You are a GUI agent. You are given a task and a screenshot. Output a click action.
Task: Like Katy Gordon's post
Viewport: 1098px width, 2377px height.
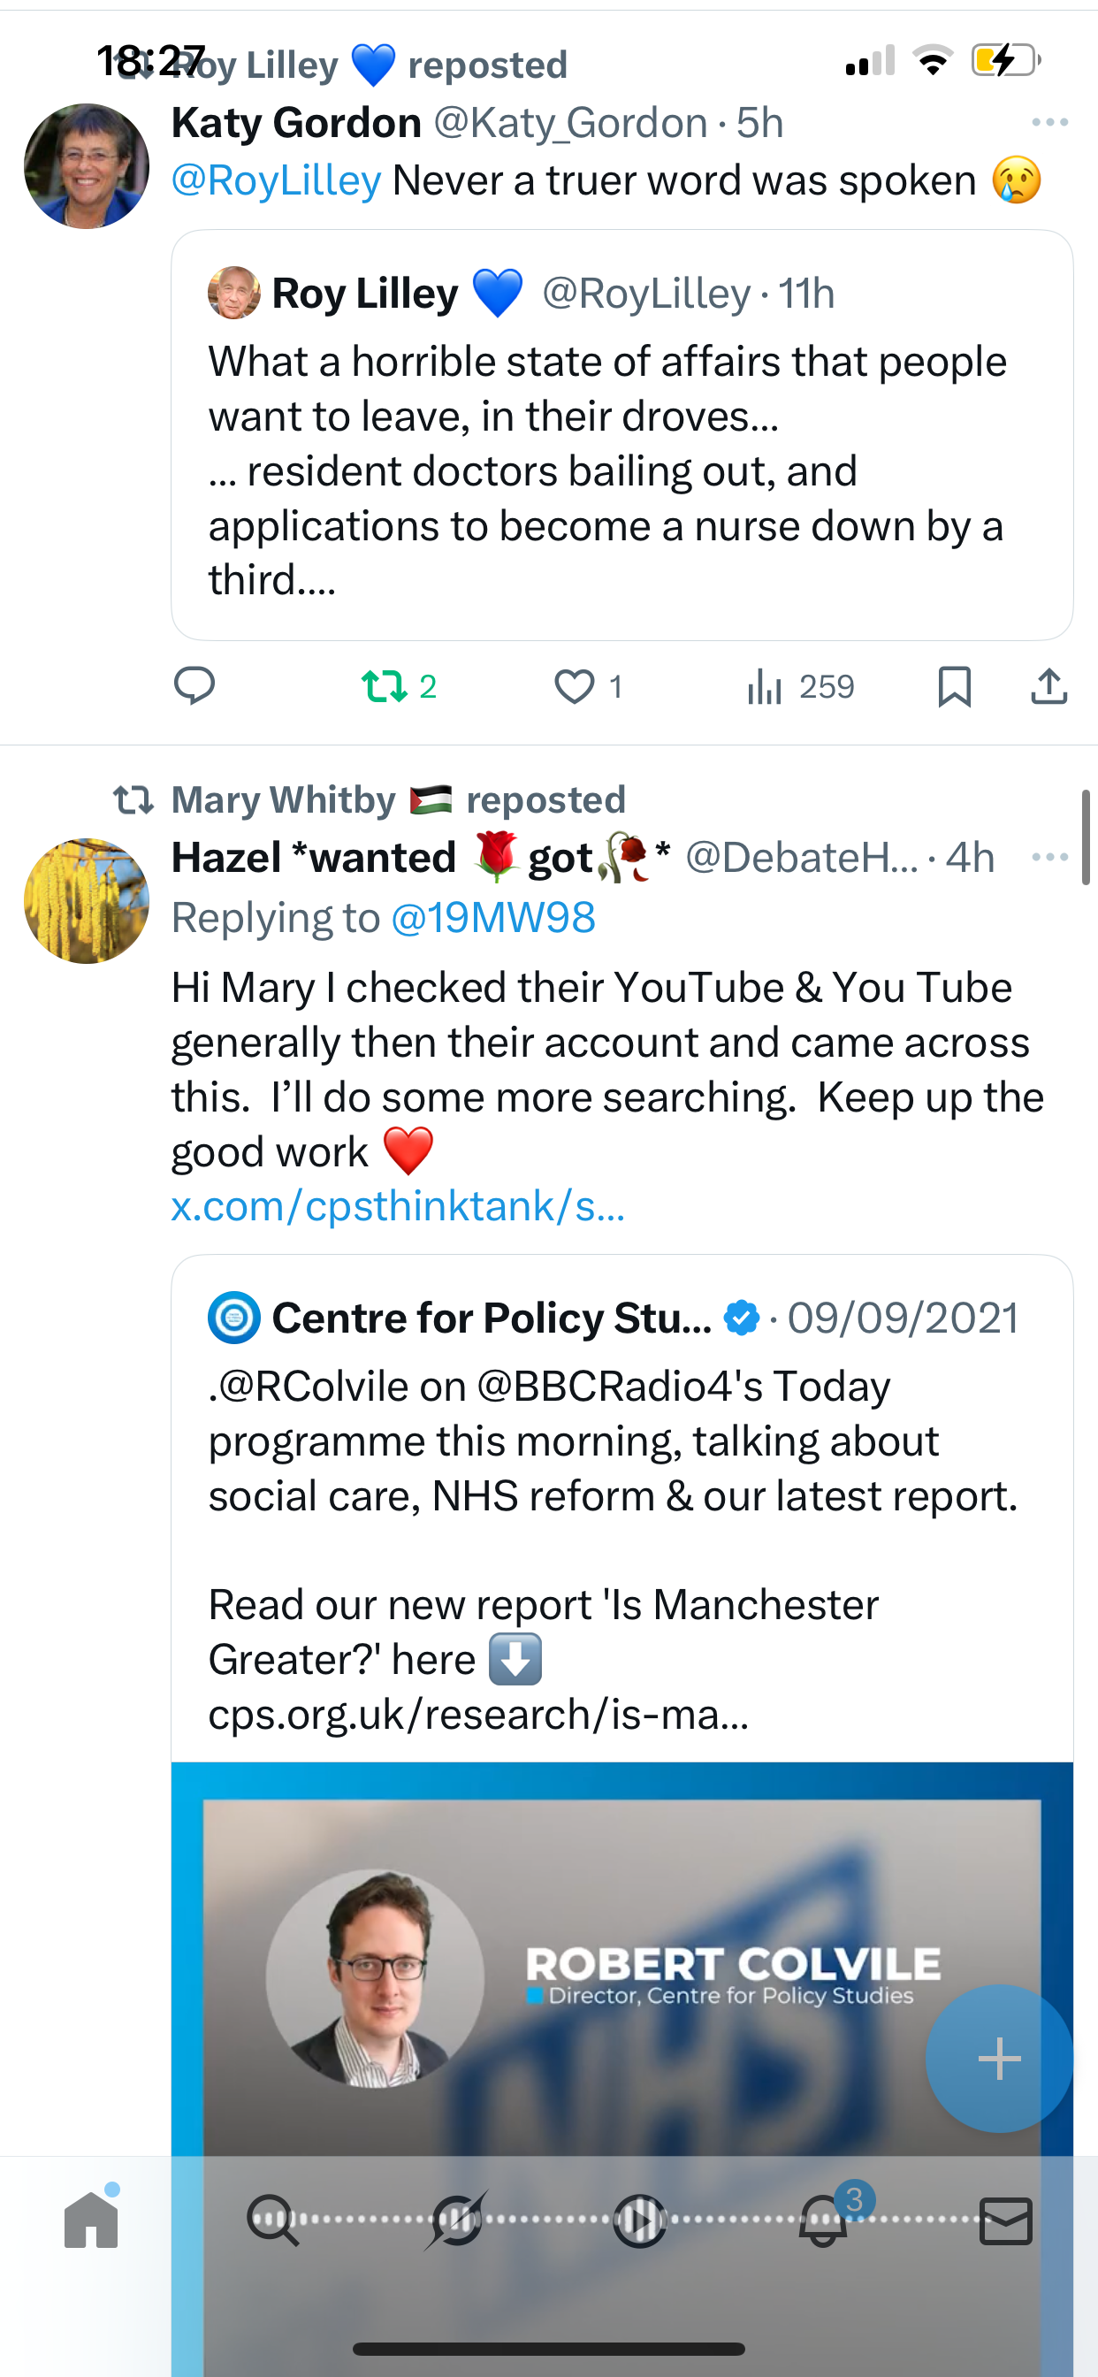coord(574,686)
